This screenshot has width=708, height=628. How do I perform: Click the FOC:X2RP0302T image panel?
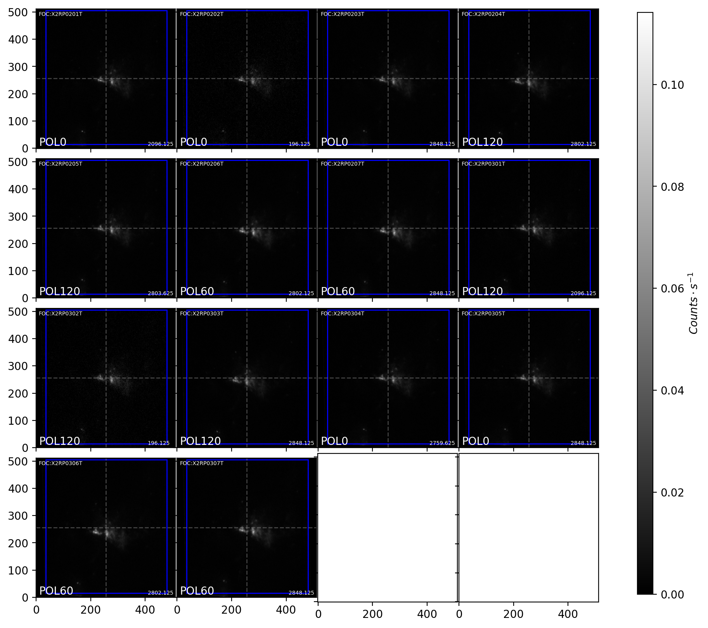pyautogui.click(x=106, y=378)
